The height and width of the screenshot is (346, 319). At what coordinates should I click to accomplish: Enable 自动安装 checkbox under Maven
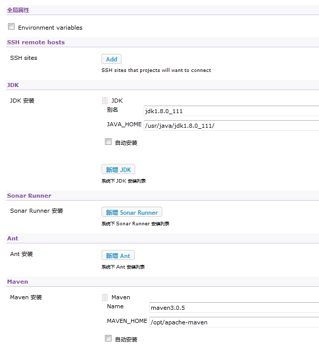click(x=108, y=338)
